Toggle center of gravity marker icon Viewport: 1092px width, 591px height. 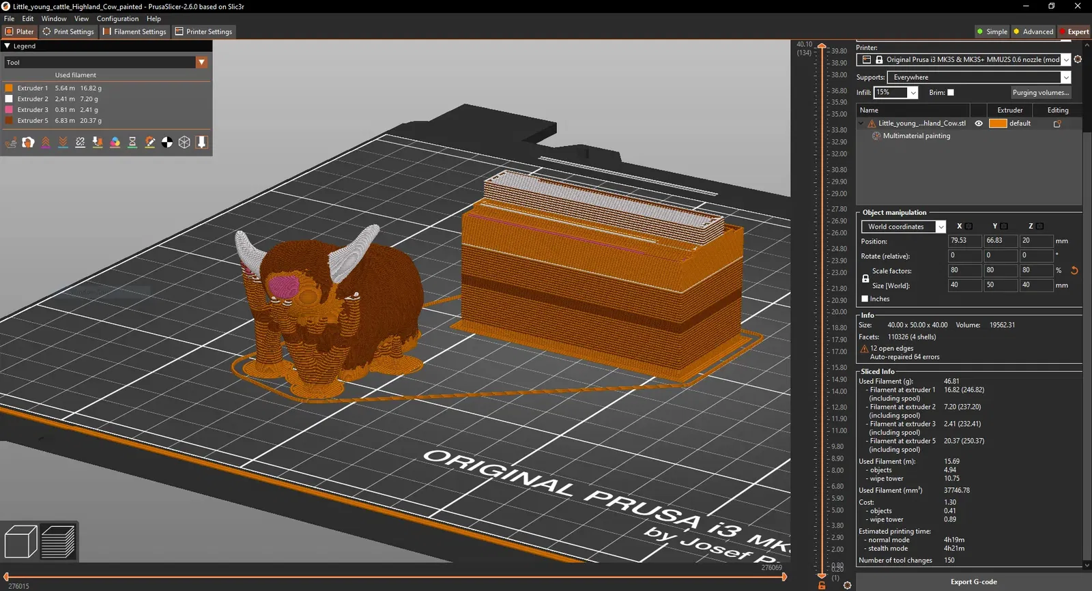pos(167,142)
